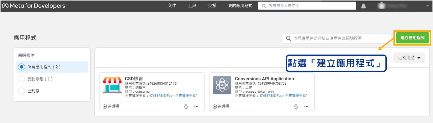Open the 工具 menu
Screen dimensions: 433x123
point(192,6)
